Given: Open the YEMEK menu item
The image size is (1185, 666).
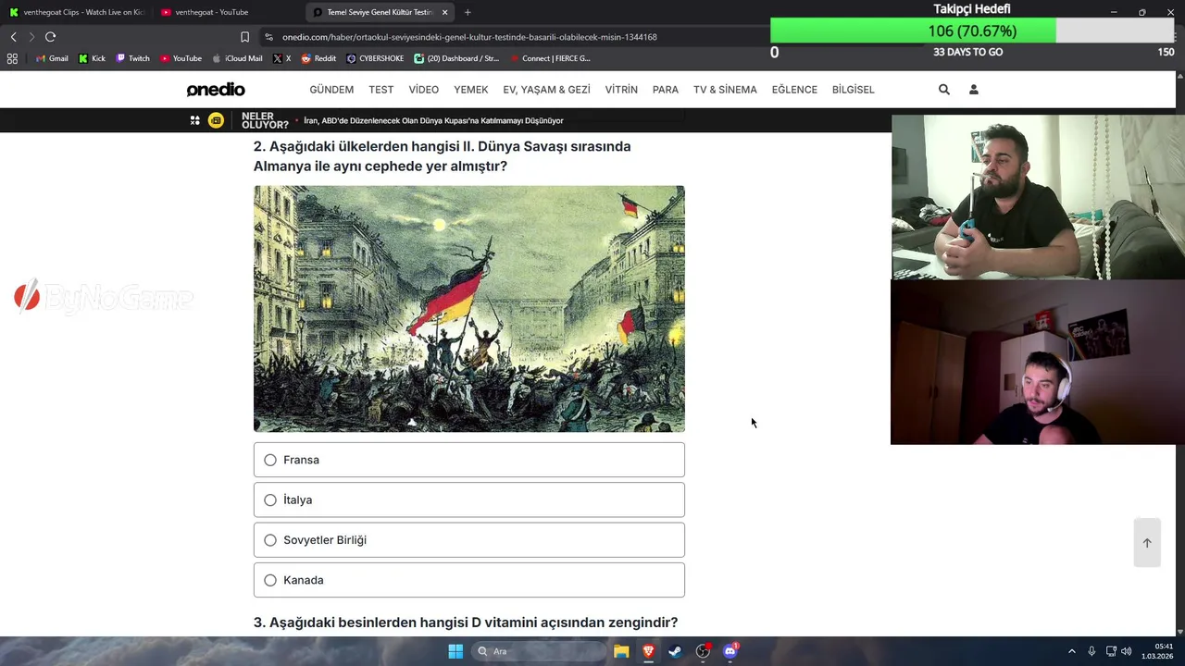Looking at the screenshot, I should (x=471, y=90).
